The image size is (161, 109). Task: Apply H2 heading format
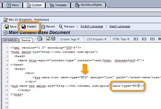click(144, 39)
